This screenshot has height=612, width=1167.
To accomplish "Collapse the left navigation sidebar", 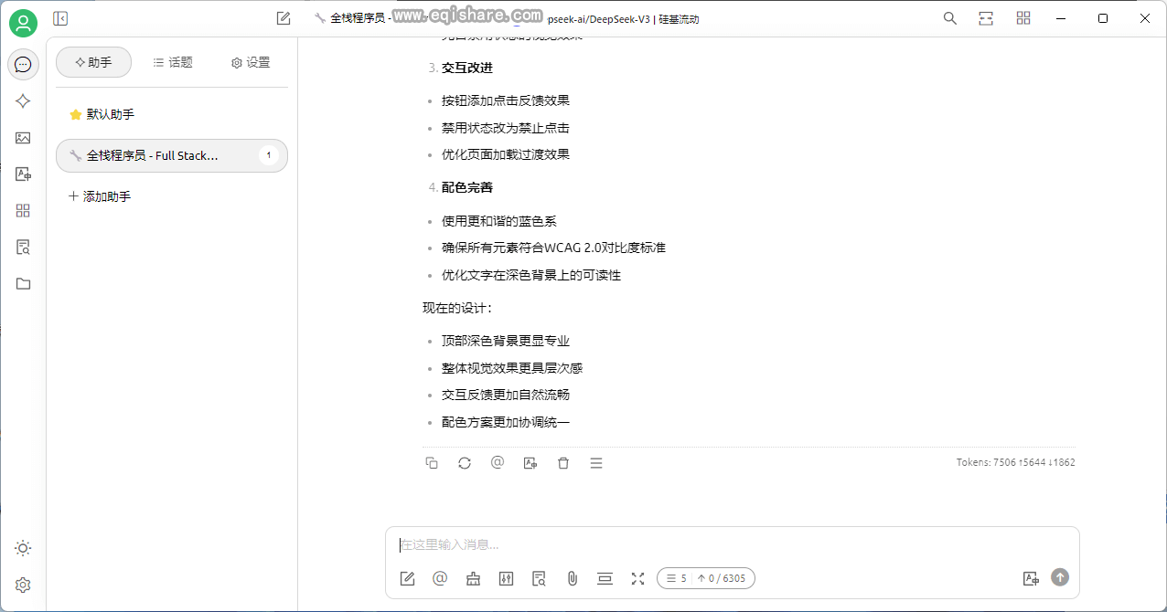I will [x=60, y=17].
